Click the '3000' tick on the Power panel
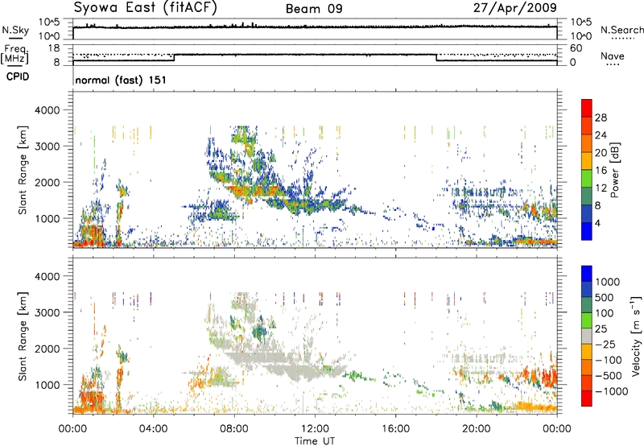Image resolution: width=644 pixels, height=446 pixels. point(47,147)
